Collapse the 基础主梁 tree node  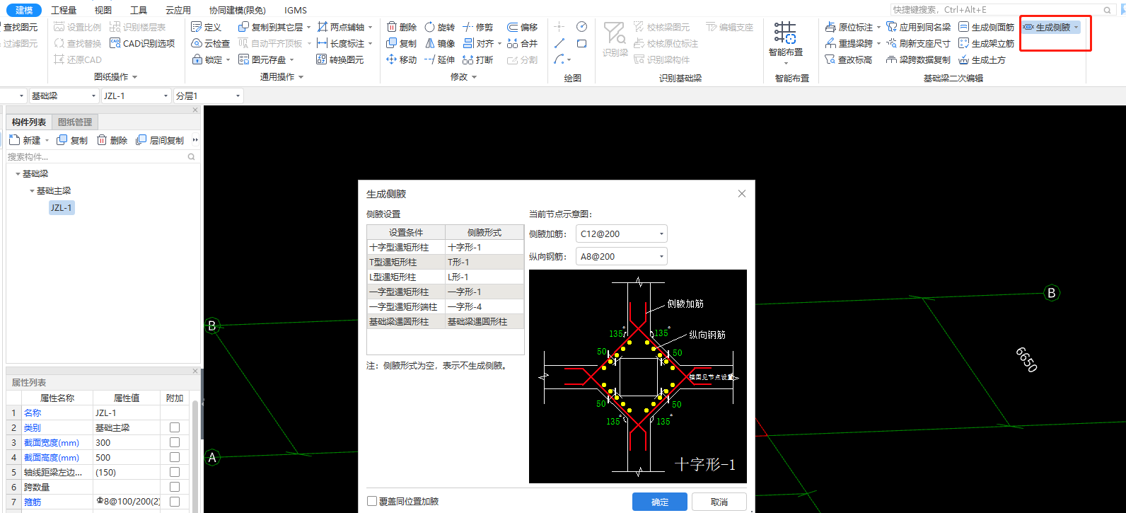32,191
